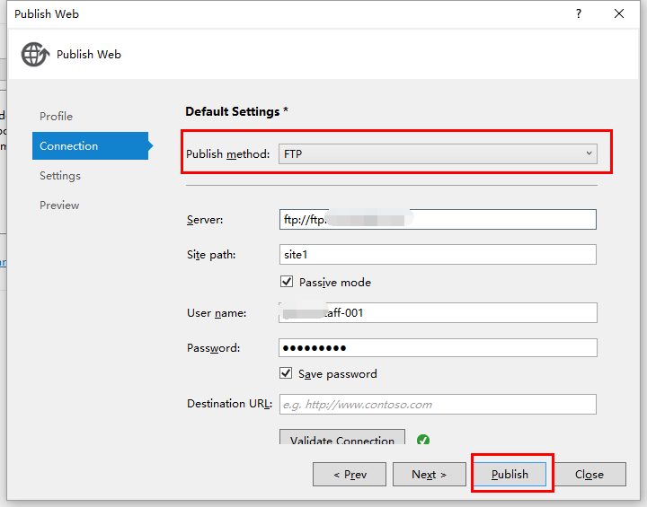Click the green validation success checkmark
Viewport: 647px width, 507px height.
click(423, 440)
